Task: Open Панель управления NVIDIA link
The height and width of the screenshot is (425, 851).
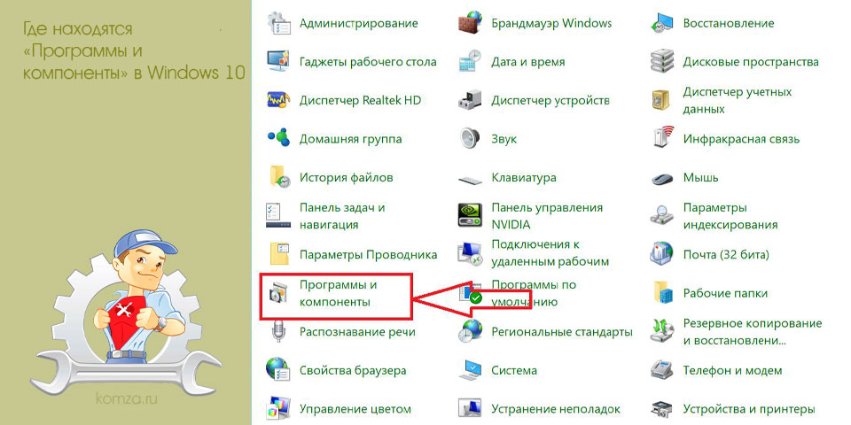Action: [547, 216]
